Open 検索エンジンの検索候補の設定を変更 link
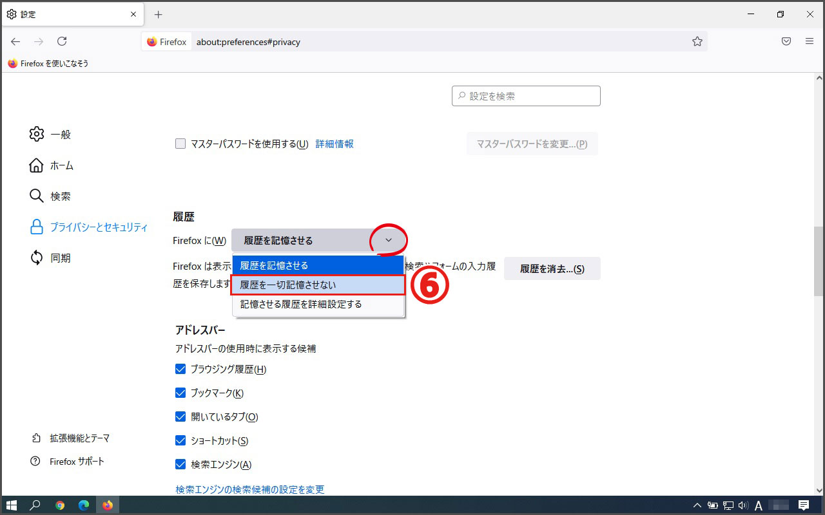 (250, 489)
